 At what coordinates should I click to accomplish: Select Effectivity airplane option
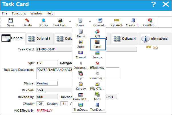(97, 65)
